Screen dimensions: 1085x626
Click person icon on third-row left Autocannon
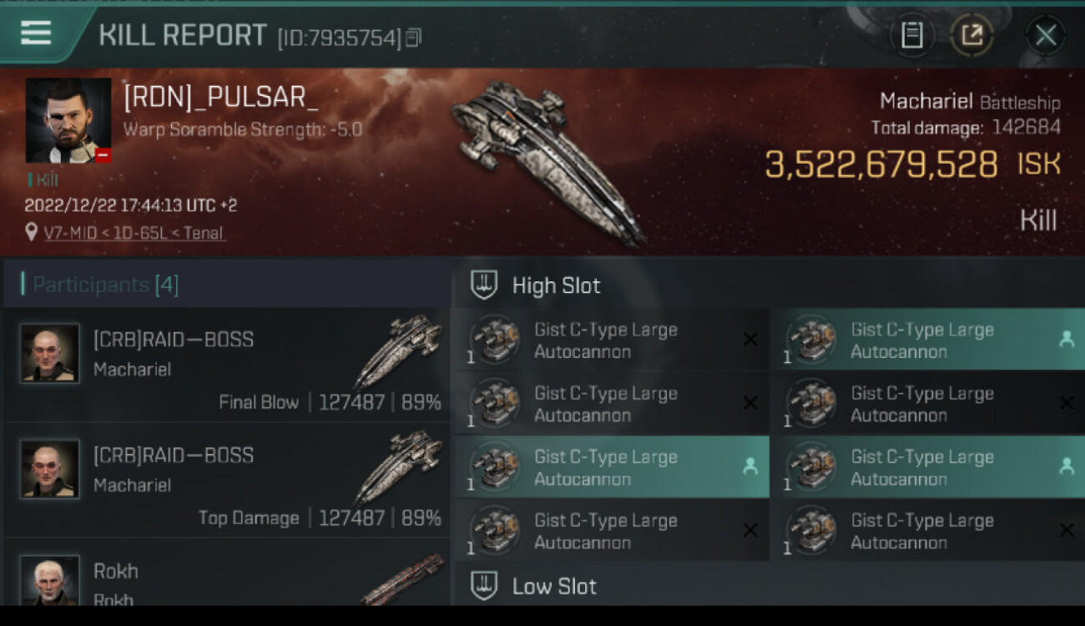tap(749, 467)
